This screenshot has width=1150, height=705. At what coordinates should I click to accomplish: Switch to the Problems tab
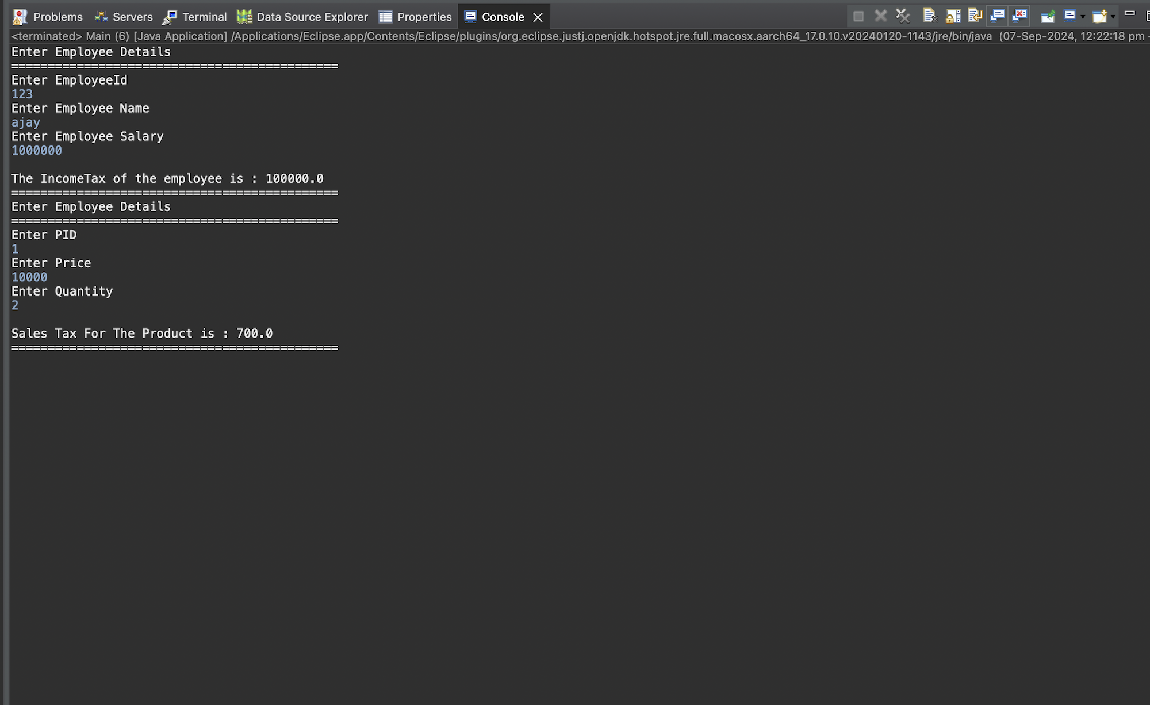pos(48,17)
